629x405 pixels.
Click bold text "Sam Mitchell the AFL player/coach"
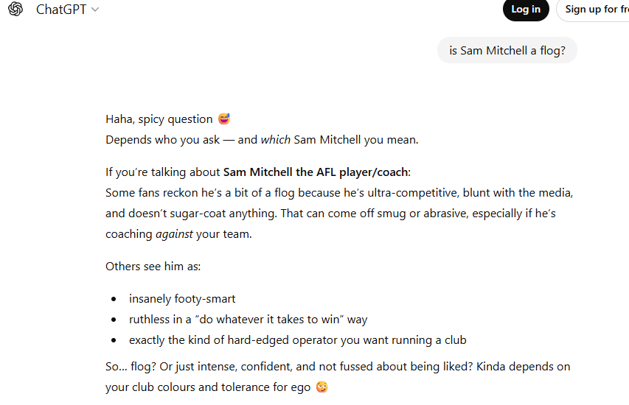316,172
